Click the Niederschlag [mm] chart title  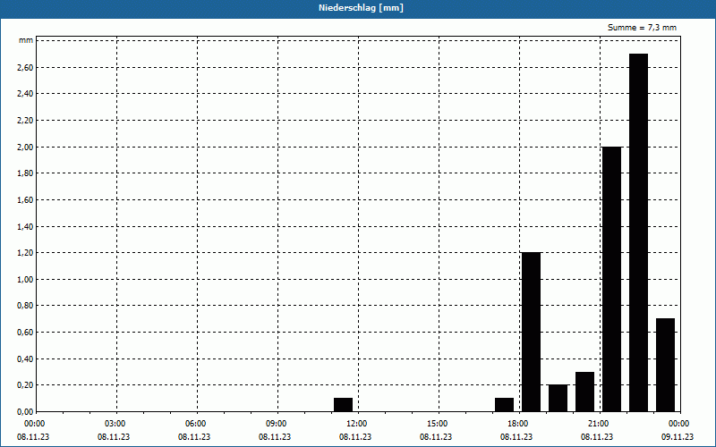coord(361,8)
